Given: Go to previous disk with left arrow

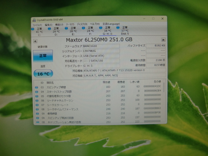Looking at the screenshot, I should coord(35,41).
